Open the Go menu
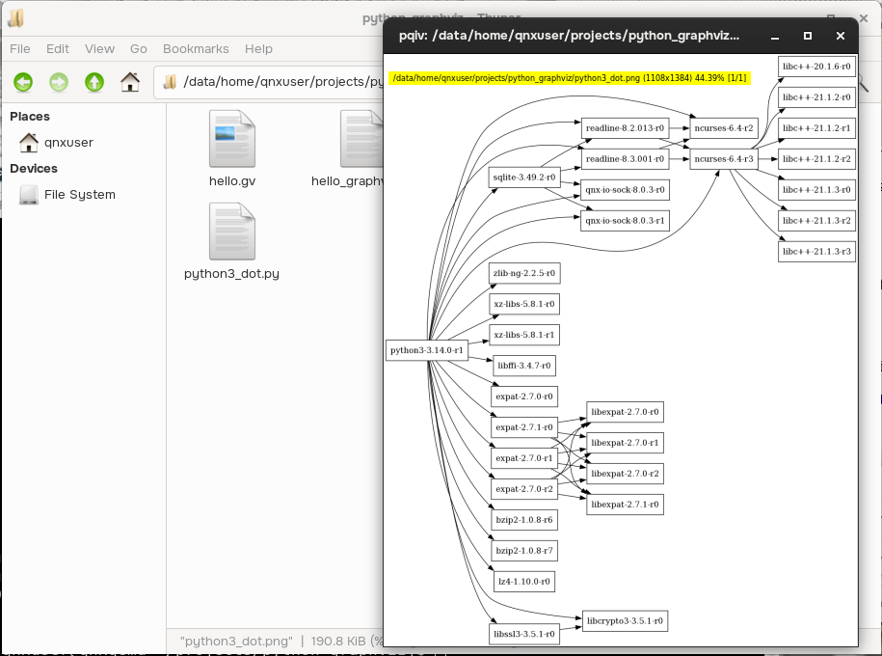 [139, 49]
